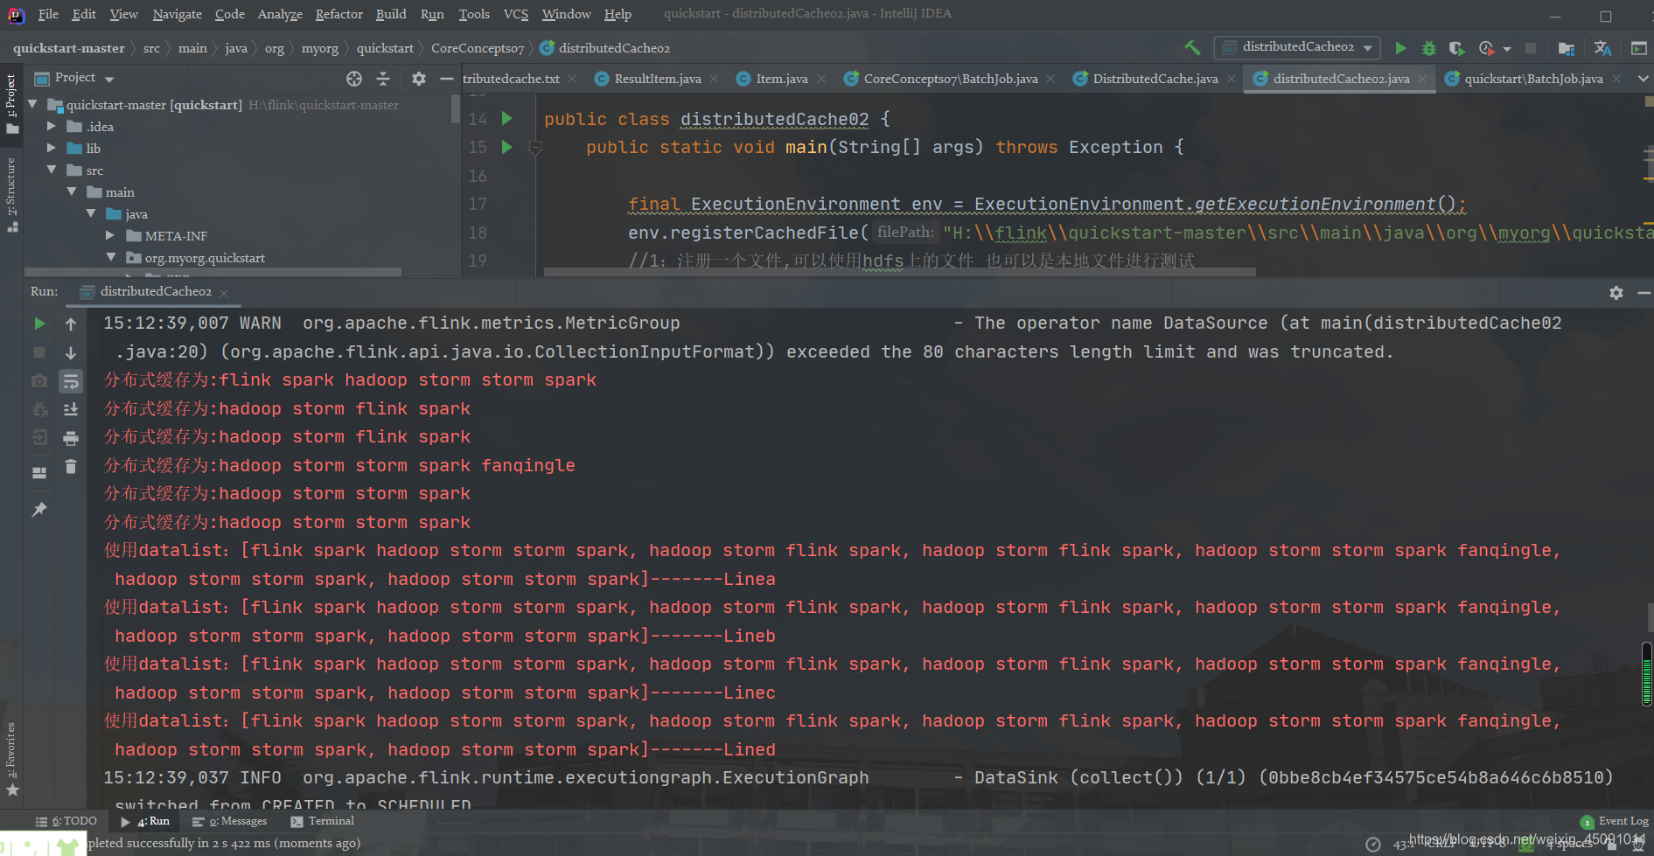
Task: Open the Navigate menu
Action: coord(177,14)
